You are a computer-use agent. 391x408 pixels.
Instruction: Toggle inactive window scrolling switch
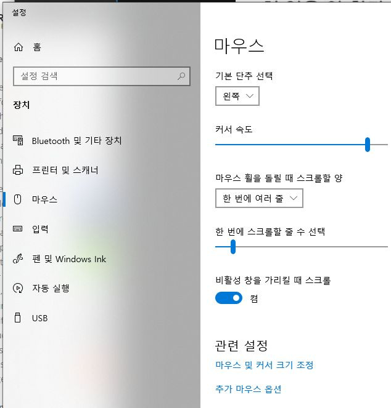tap(229, 298)
